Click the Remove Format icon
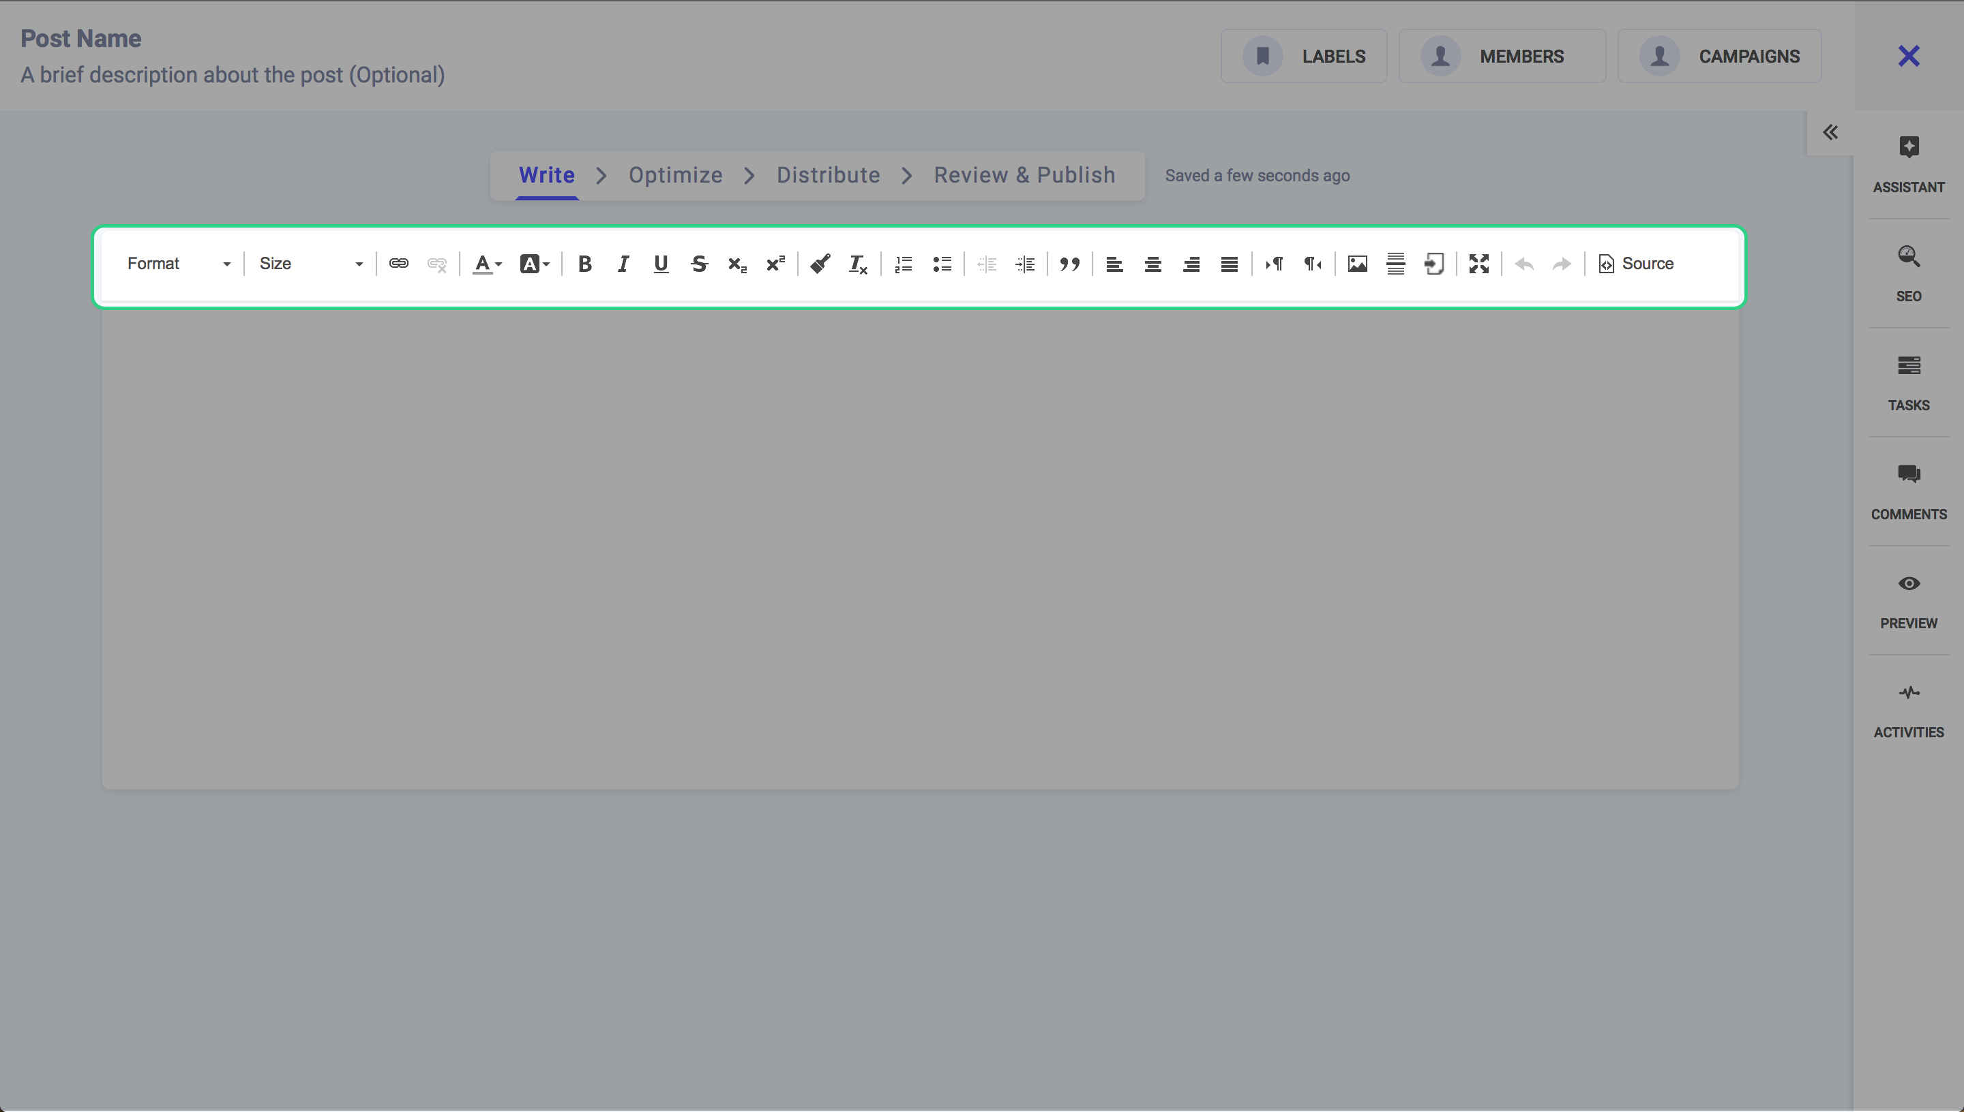The image size is (1964, 1112). [858, 264]
